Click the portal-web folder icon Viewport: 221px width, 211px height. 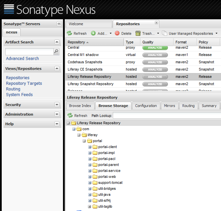pos(95,177)
